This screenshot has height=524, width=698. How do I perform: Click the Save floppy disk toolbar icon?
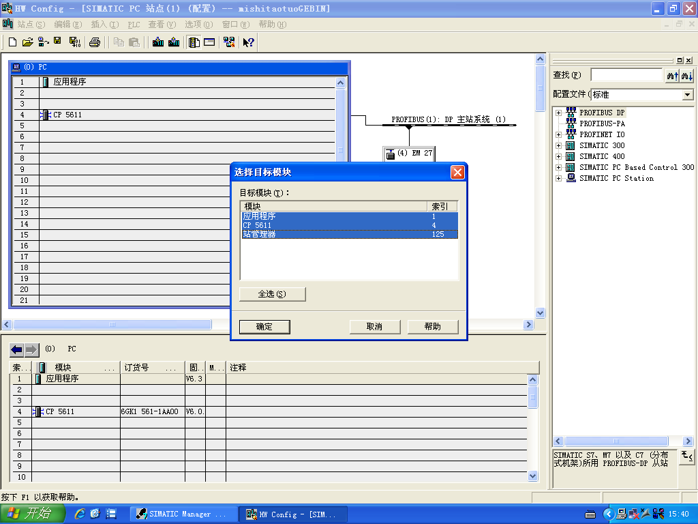click(x=57, y=41)
